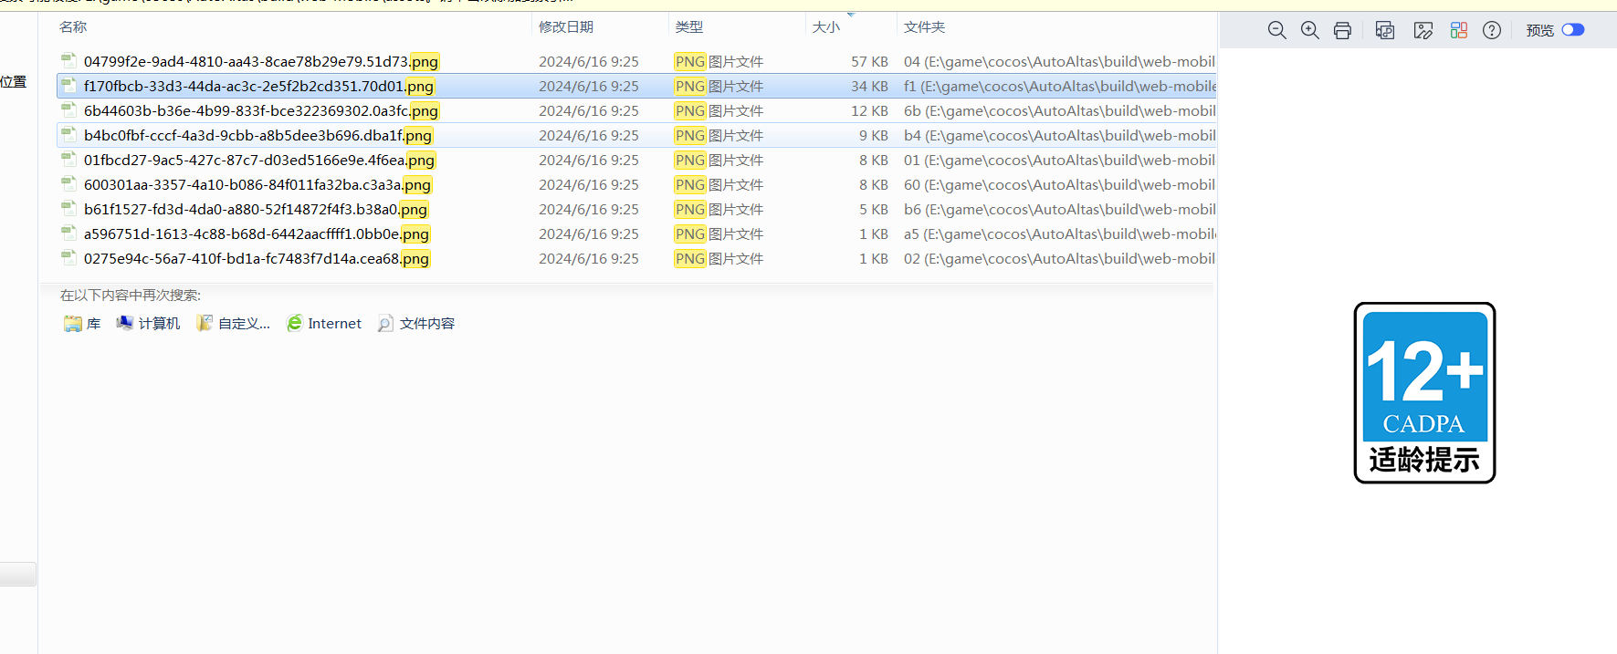Click the 文件内容 magnifier icon
The height and width of the screenshot is (654, 1617).
point(386,324)
